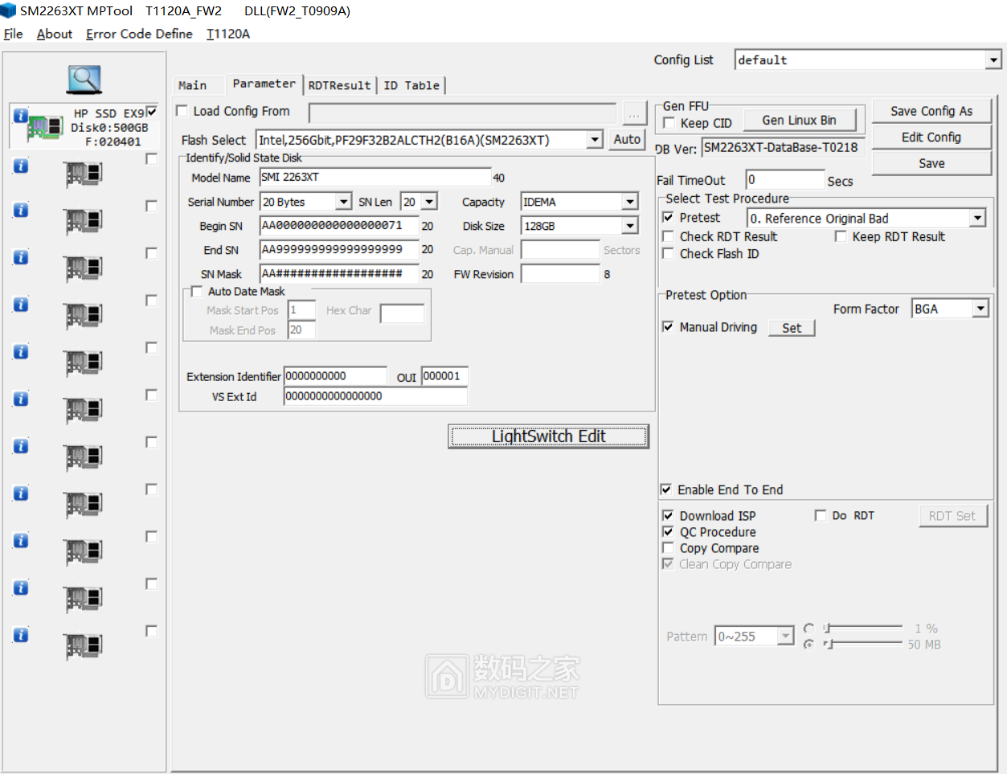Toggle the Check RDT Result checkbox
The height and width of the screenshot is (774, 1007).
(x=668, y=236)
